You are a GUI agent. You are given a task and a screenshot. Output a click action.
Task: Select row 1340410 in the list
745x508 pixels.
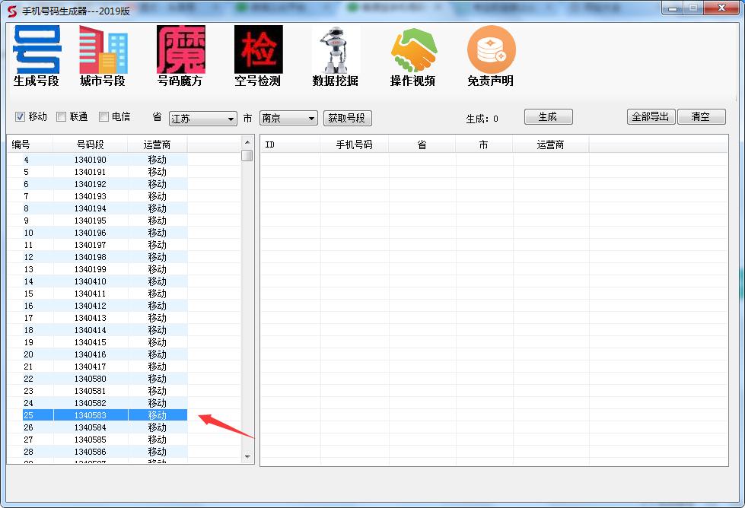[97, 281]
